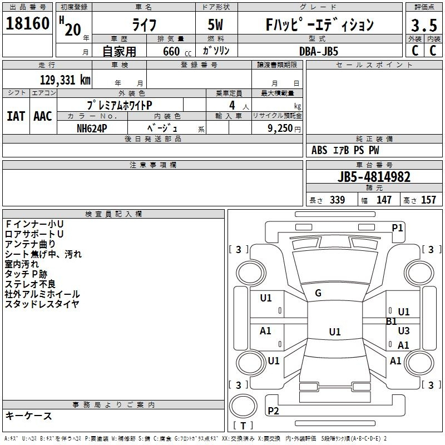Click office notice キーケース
Screen dimensions: 445x445
tap(29, 416)
